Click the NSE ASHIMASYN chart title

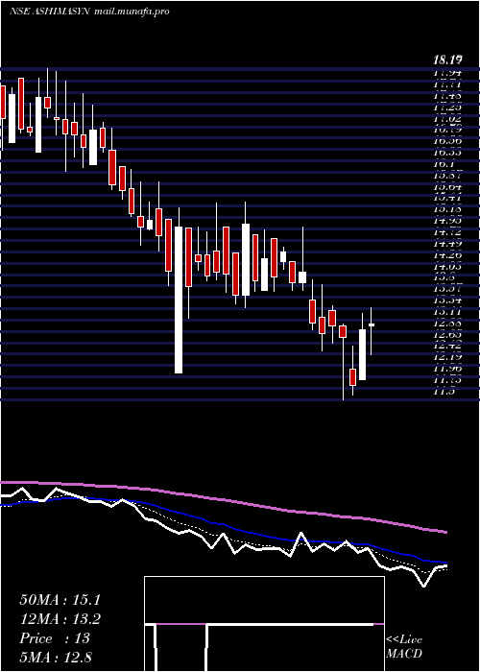(x=49, y=12)
